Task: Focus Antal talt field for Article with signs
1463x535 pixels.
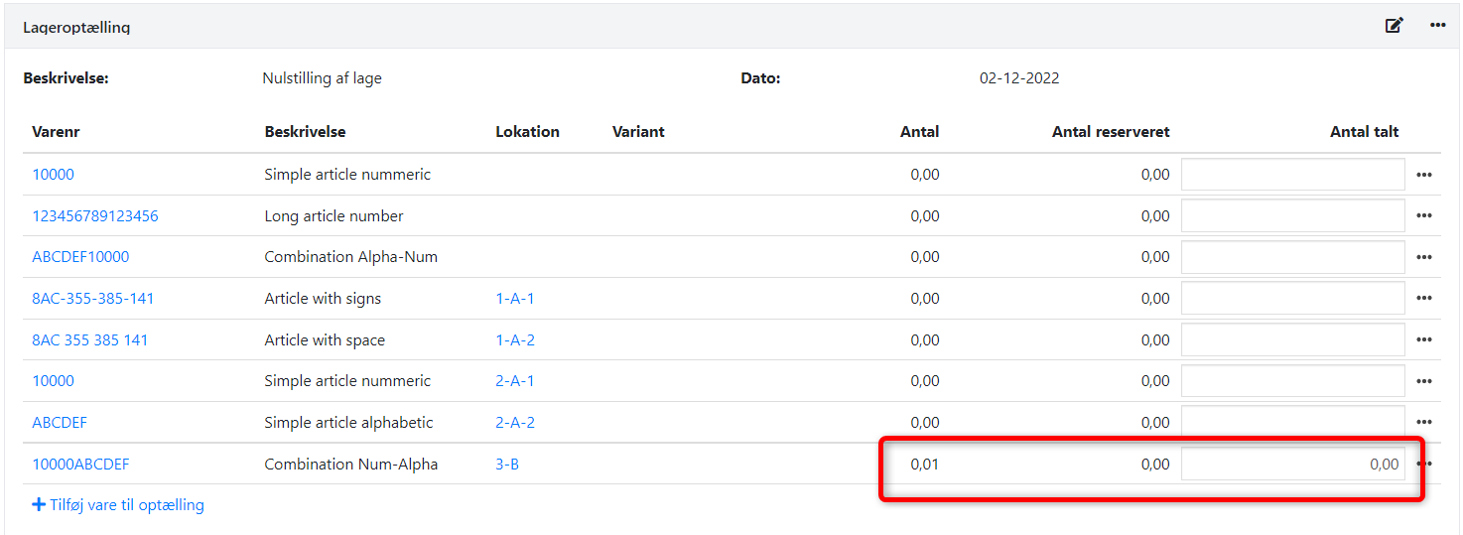Action: click(1292, 299)
